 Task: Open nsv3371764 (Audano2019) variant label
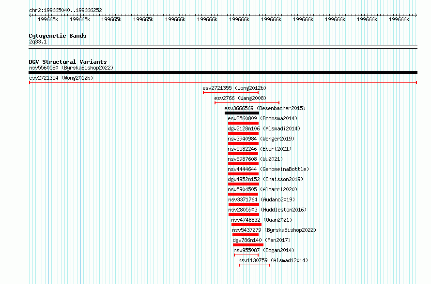tap(262, 199)
